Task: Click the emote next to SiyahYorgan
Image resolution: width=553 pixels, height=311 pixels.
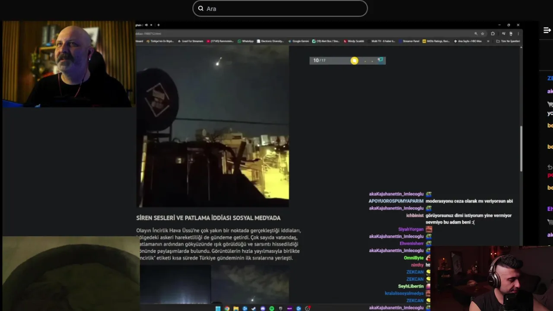Action: click(429, 229)
